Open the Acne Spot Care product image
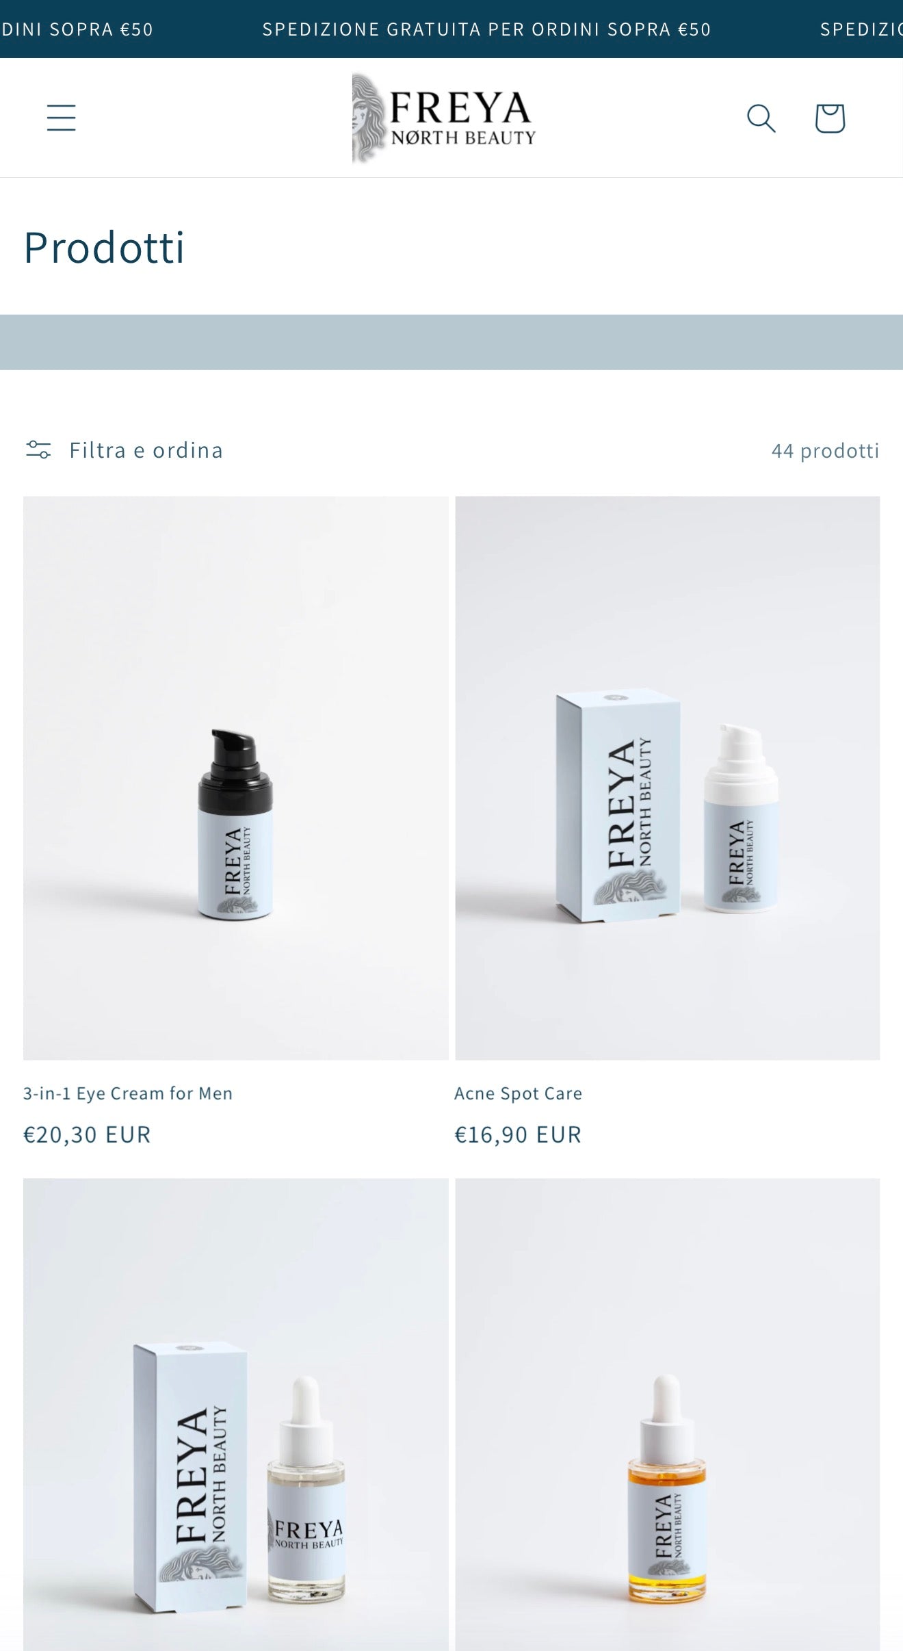 [668, 778]
